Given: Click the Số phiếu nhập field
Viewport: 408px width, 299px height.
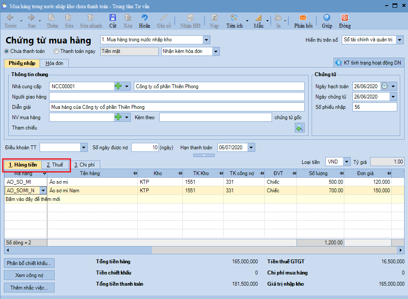Looking at the screenshot, I should [x=375, y=107].
